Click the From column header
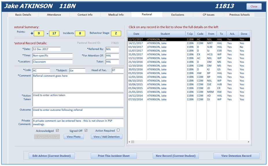The image size is (268, 166). click(211, 34)
